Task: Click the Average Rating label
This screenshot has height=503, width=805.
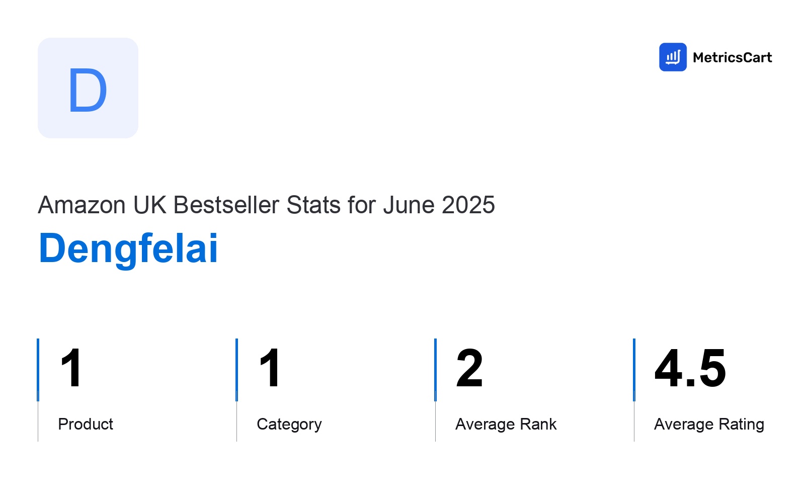Action: pos(709,425)
